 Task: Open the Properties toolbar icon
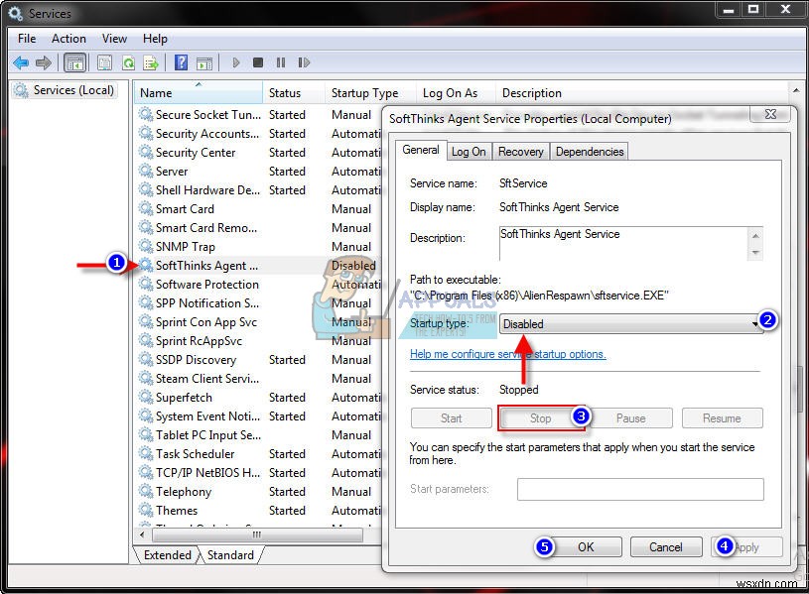point(104,62)
